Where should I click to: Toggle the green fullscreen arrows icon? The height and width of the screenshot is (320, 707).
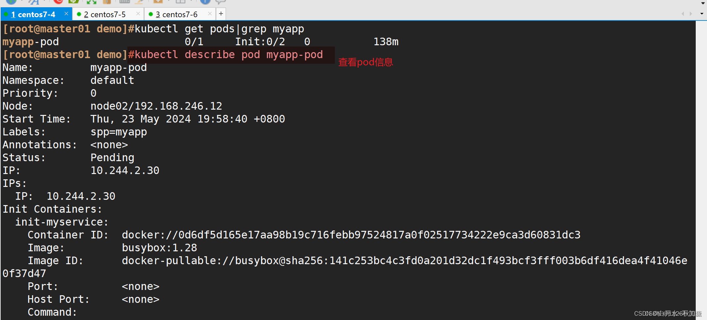(92, 1)
